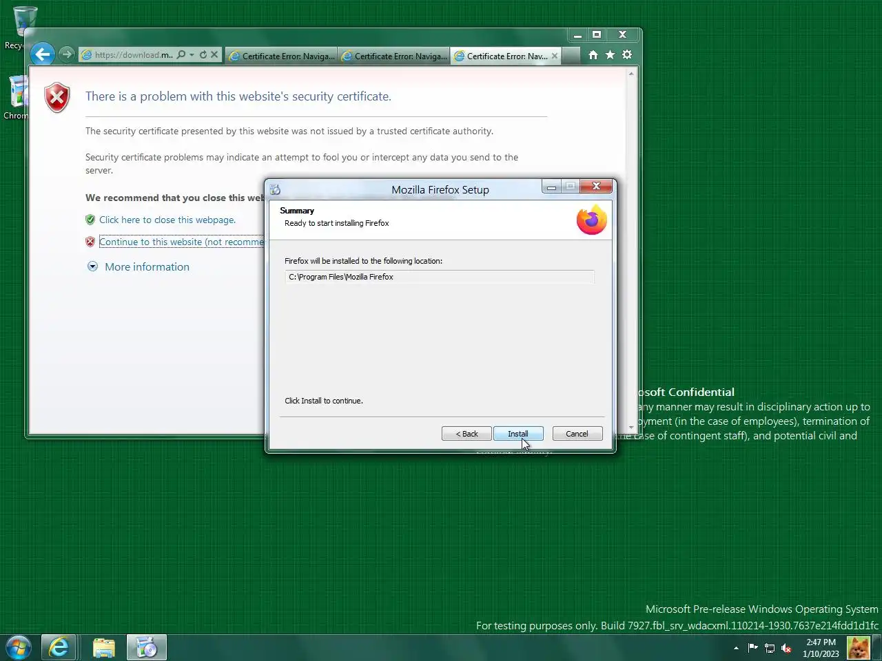This screenshot has height=661, width=882.
Task: Open the Action Center flag icon
Action: click(x=752, y=648)
